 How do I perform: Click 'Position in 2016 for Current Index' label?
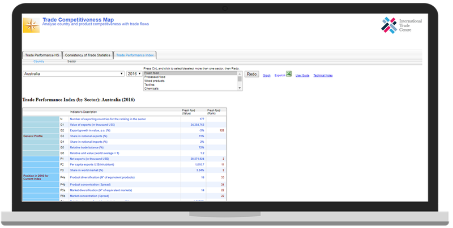click(36, 177)
